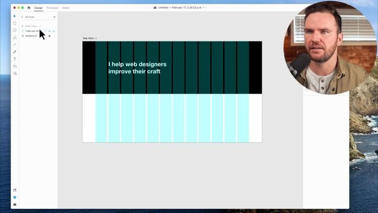Screen dimensions: 378x213
Task: Click the search icon in layers filter
Action: pyautogui.click(x=22, y=17)
